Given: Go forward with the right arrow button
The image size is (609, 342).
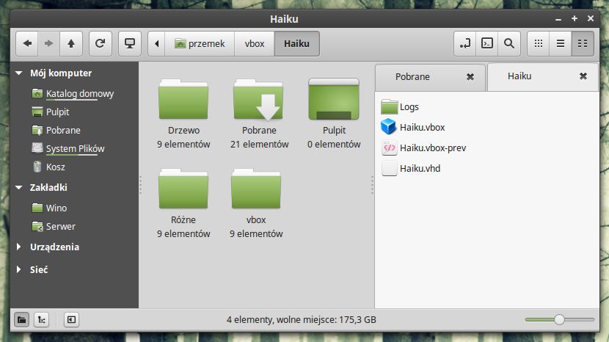Looking at the screenshot, I should [x=48, y=43].
